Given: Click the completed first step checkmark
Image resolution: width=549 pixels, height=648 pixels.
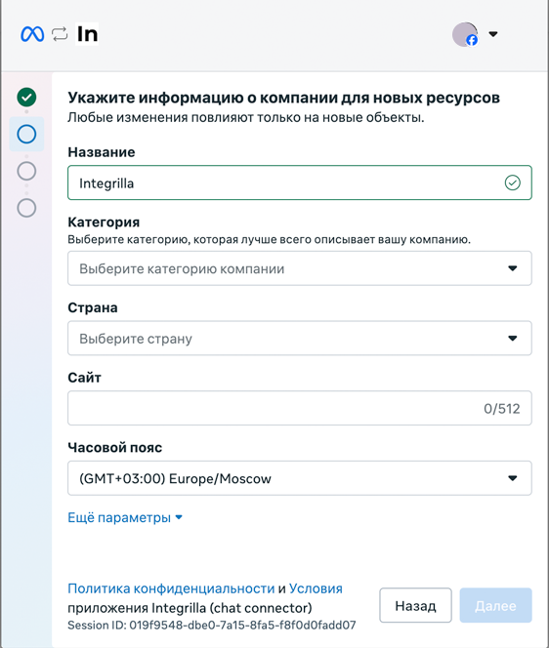Looking at the screenshot, I should click(x=26, y=98).
